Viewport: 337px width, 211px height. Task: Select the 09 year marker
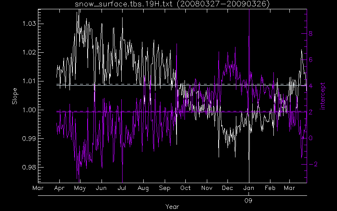pyautogui.click(x=249, y=200)
